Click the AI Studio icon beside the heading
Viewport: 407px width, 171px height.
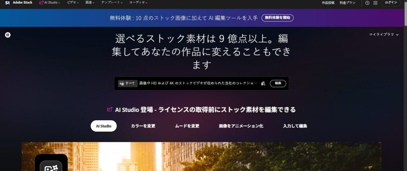[x=110, y=110]
